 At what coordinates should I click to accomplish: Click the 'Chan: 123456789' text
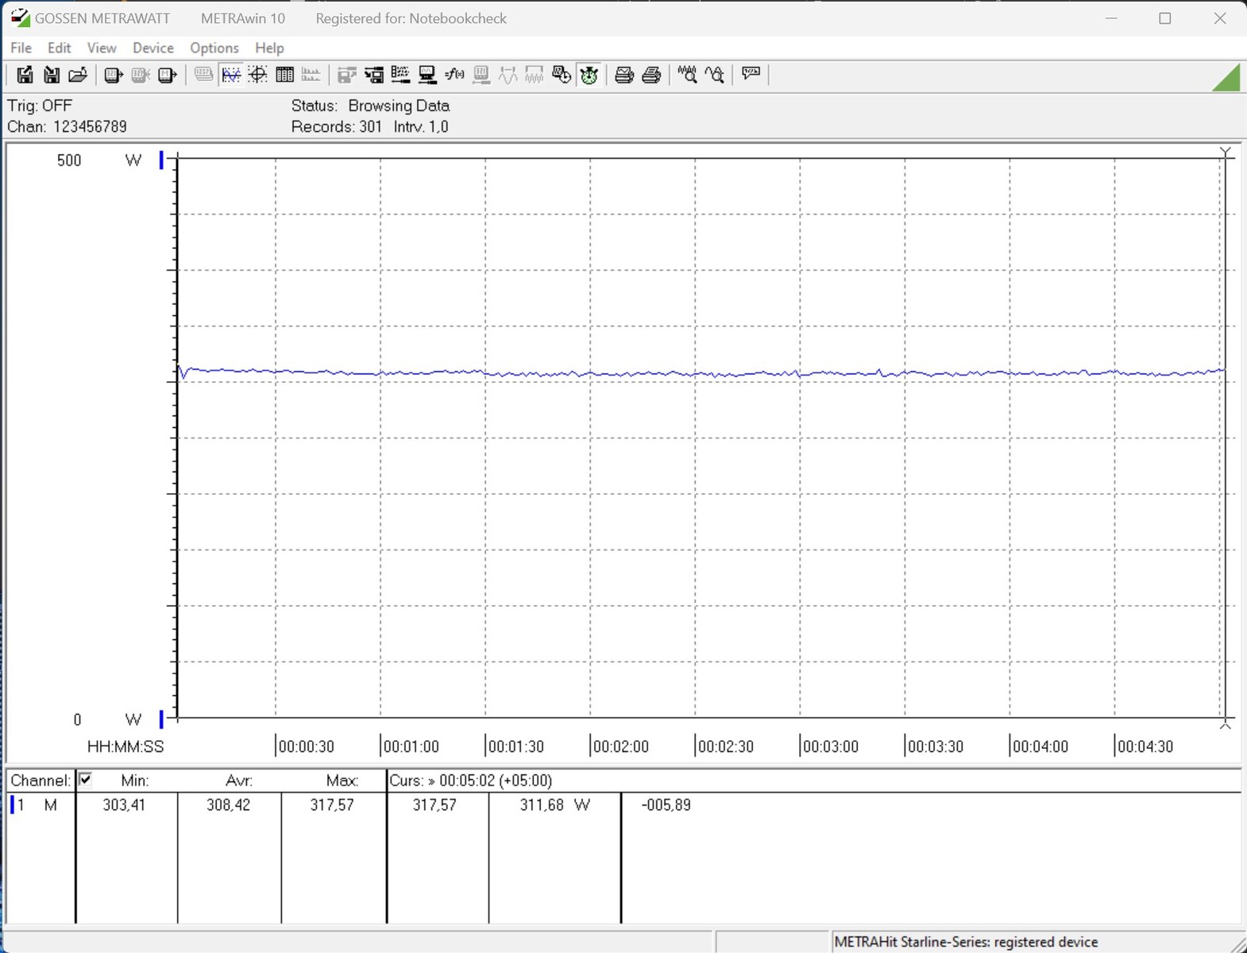click(x=67, y=126)
